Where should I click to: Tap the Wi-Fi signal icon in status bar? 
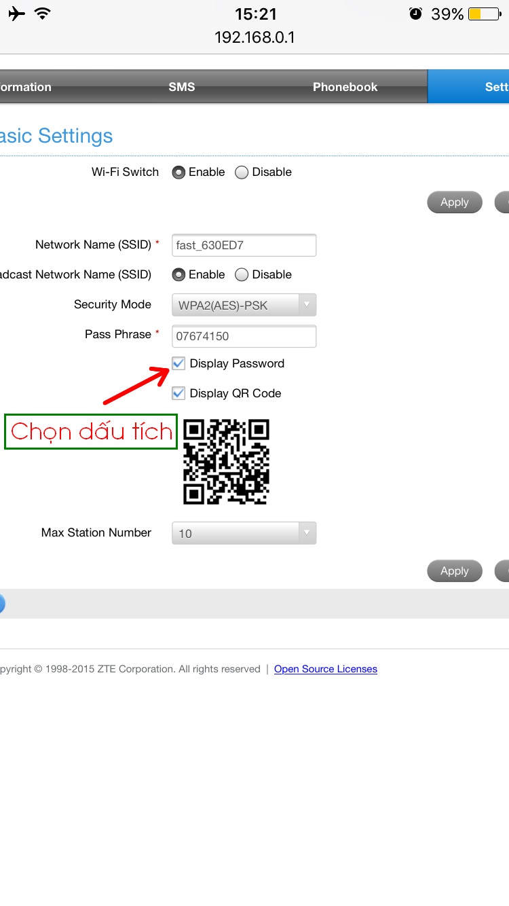point(43,14)
